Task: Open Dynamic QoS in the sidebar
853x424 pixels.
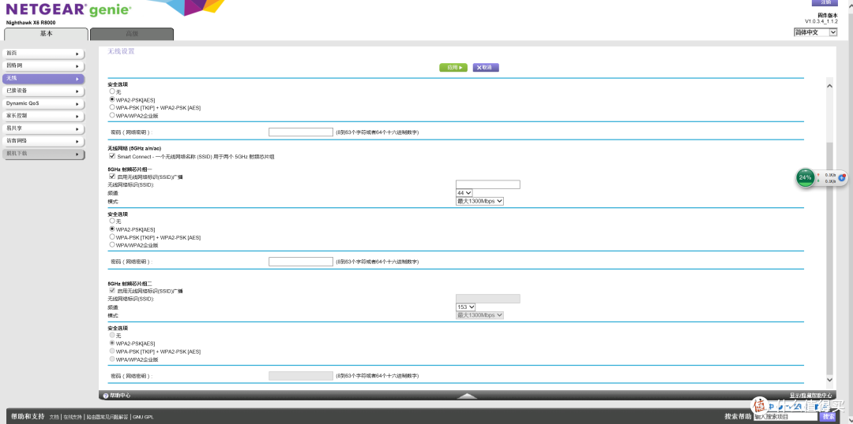Action: point(43,103)
